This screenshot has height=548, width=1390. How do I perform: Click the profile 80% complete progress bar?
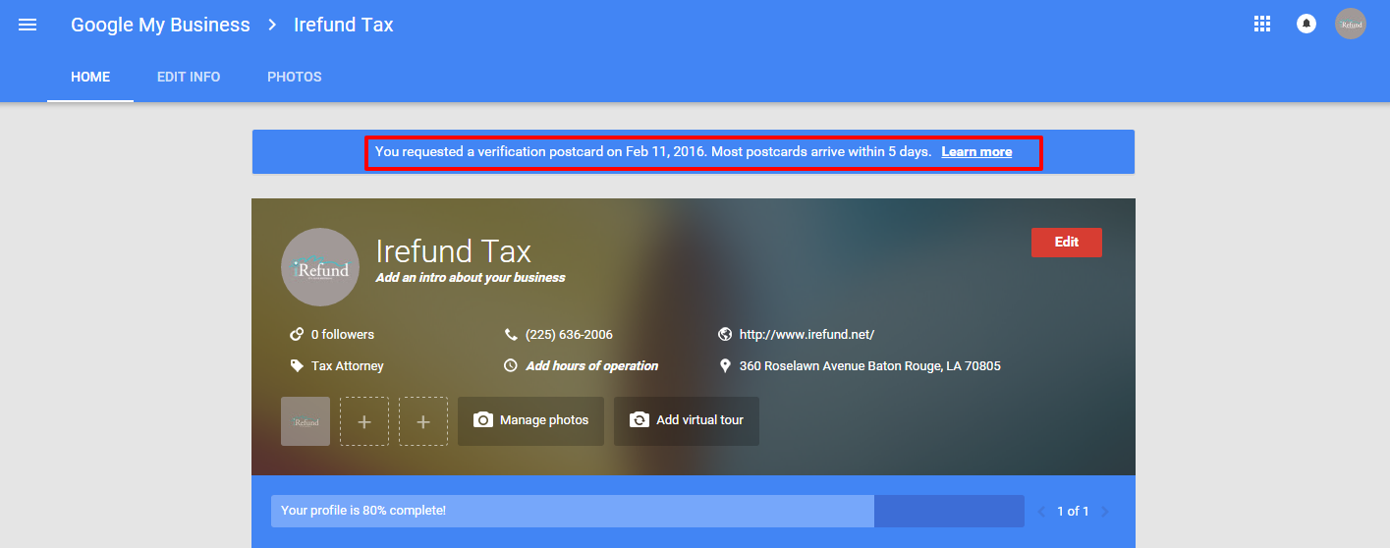(646, 511)
